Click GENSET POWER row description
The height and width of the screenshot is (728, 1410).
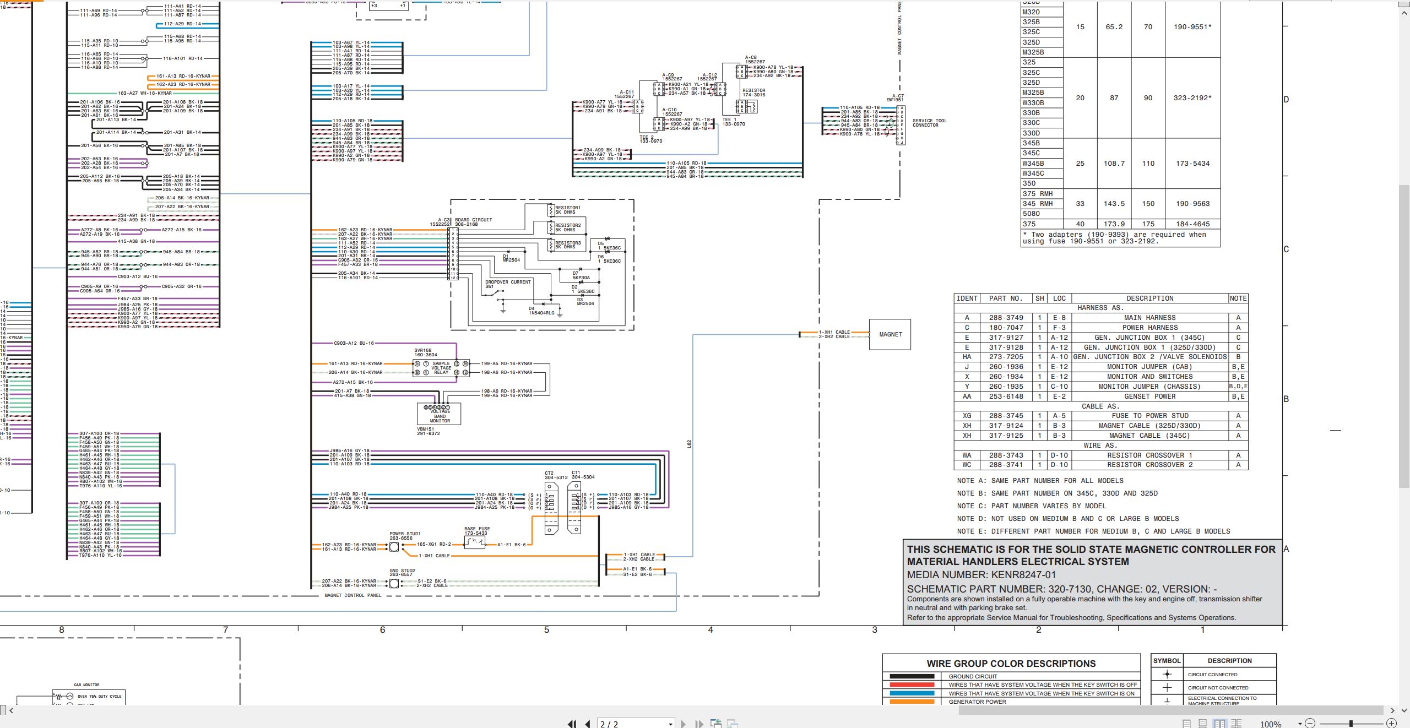point(1149,396)
